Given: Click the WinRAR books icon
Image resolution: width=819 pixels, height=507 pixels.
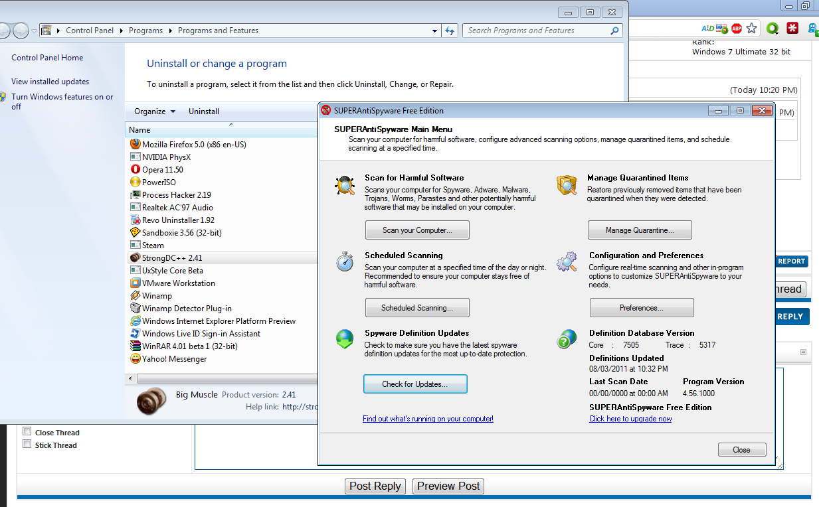Looking at the screenshot, I should click(136, 346).
